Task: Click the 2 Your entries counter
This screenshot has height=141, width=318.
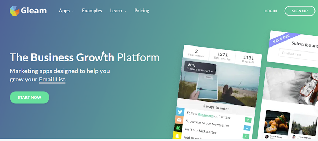Action: click(x=196, y=53)
